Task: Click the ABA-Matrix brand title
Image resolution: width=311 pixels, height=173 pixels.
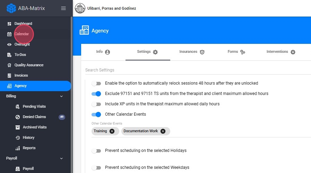Action: pos(32,8)
